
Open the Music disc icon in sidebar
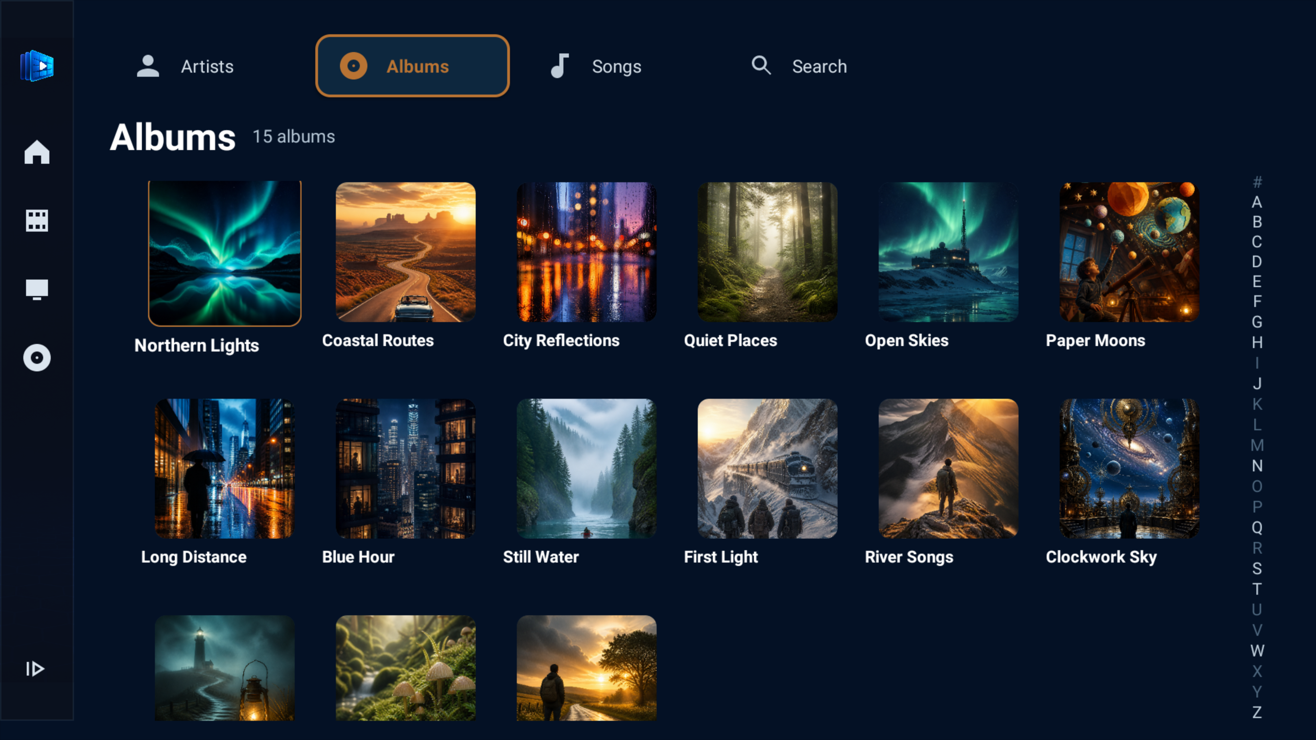(x=37, y=357)
